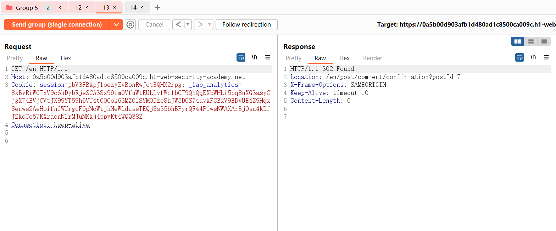Toggle word wrap in the Response panel
This screenshot has width=556, height=231.
tap(519, 57)
